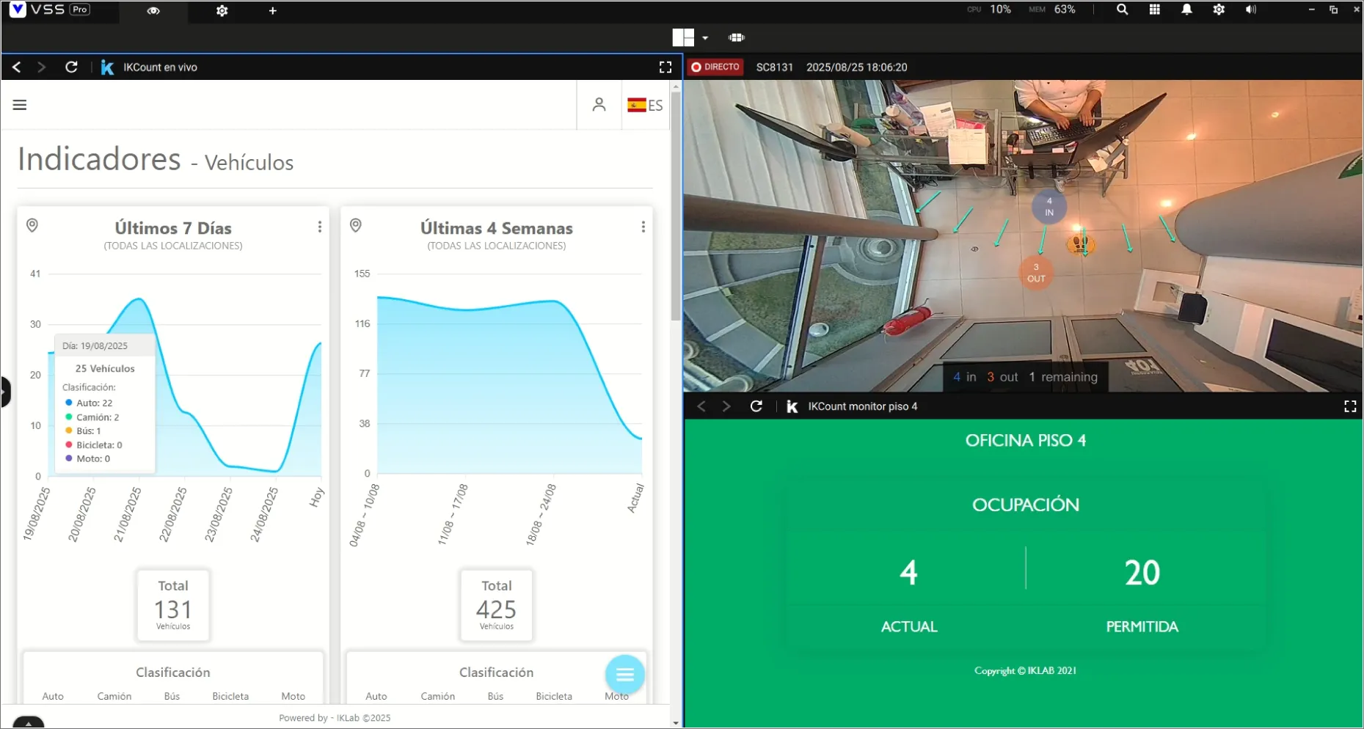1364x729 pixels.
Task: Go back in IKCount en vivo panel
Action: pos(16,67)
